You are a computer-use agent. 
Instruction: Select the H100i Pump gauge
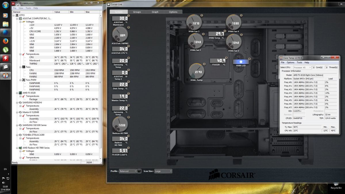197,71
